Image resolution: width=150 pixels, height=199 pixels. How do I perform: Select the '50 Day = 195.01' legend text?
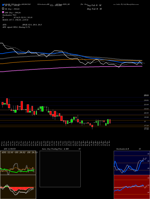click(x=12, y=9)
